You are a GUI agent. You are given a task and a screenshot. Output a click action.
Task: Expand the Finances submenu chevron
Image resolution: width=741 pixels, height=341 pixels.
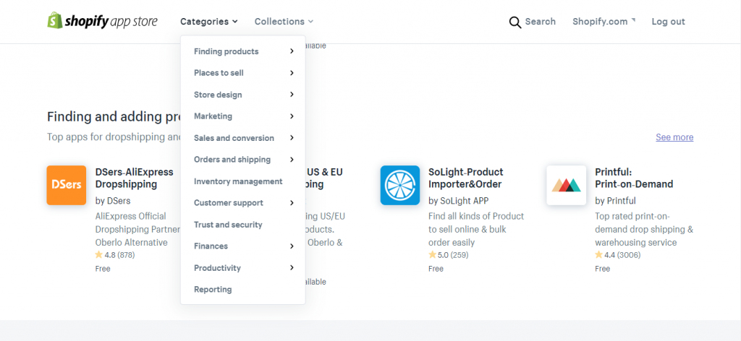point(292,246)
